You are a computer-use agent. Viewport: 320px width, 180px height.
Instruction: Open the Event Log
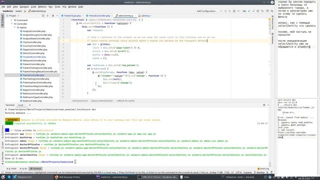(x=263, y=169)
